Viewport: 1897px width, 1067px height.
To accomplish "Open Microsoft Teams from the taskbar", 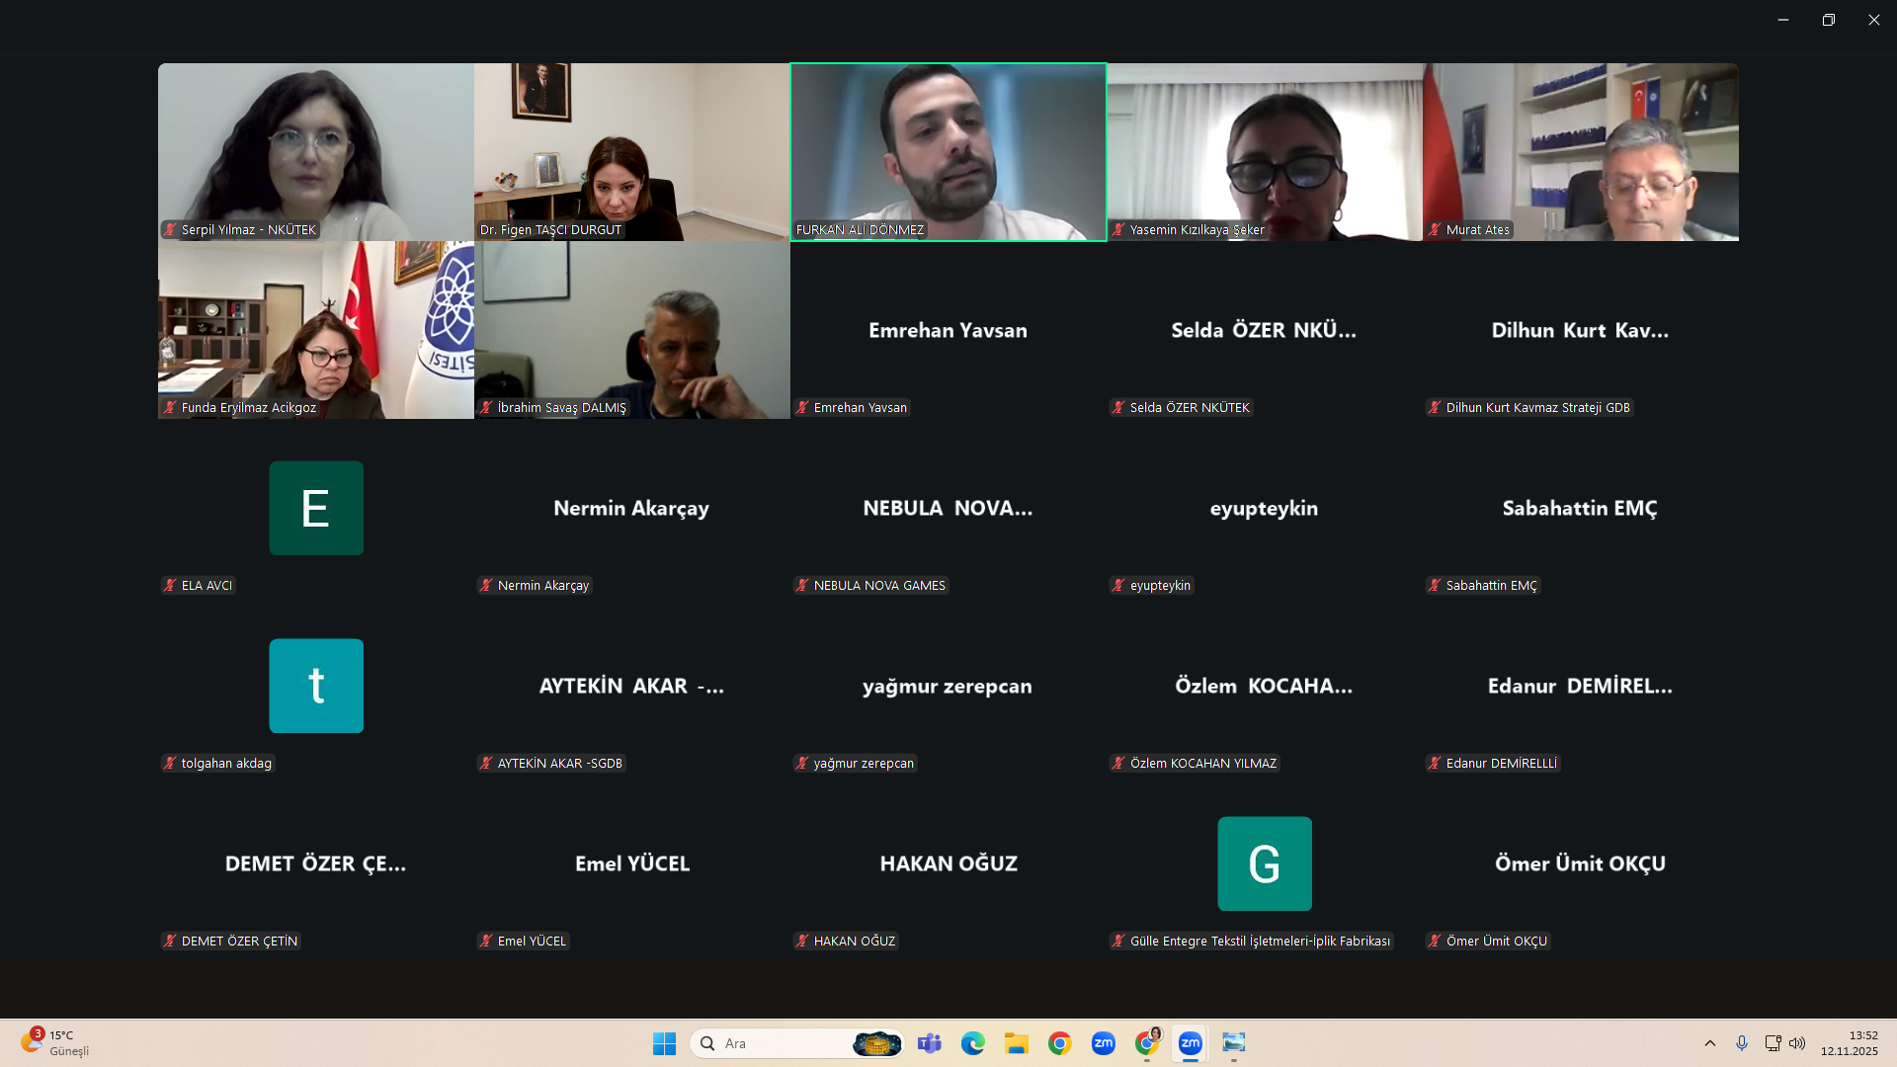I will point(929,1043).
